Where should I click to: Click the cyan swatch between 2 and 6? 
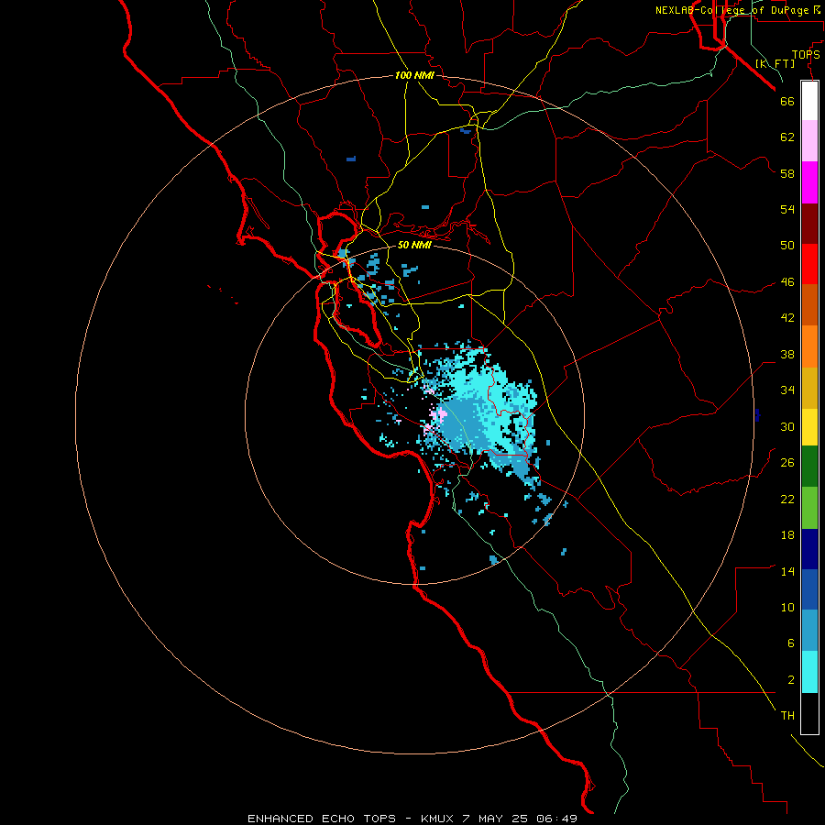pos(809,672)
